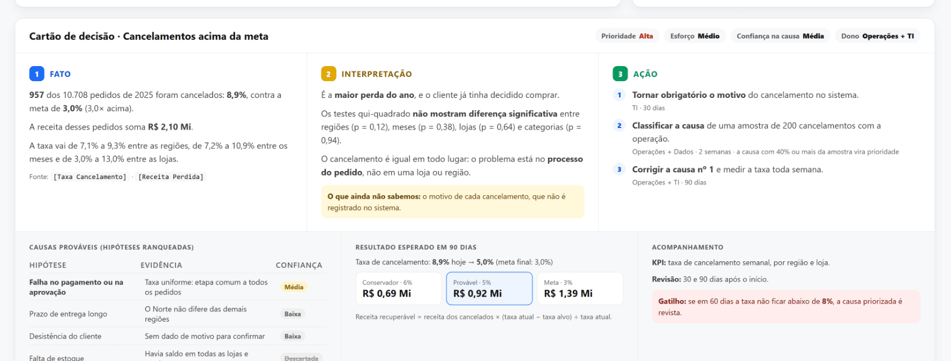Click 'Falha no pagamento ou na aprovação' row
This screenshot has height=361, width=951.
[x=178, y=287]
